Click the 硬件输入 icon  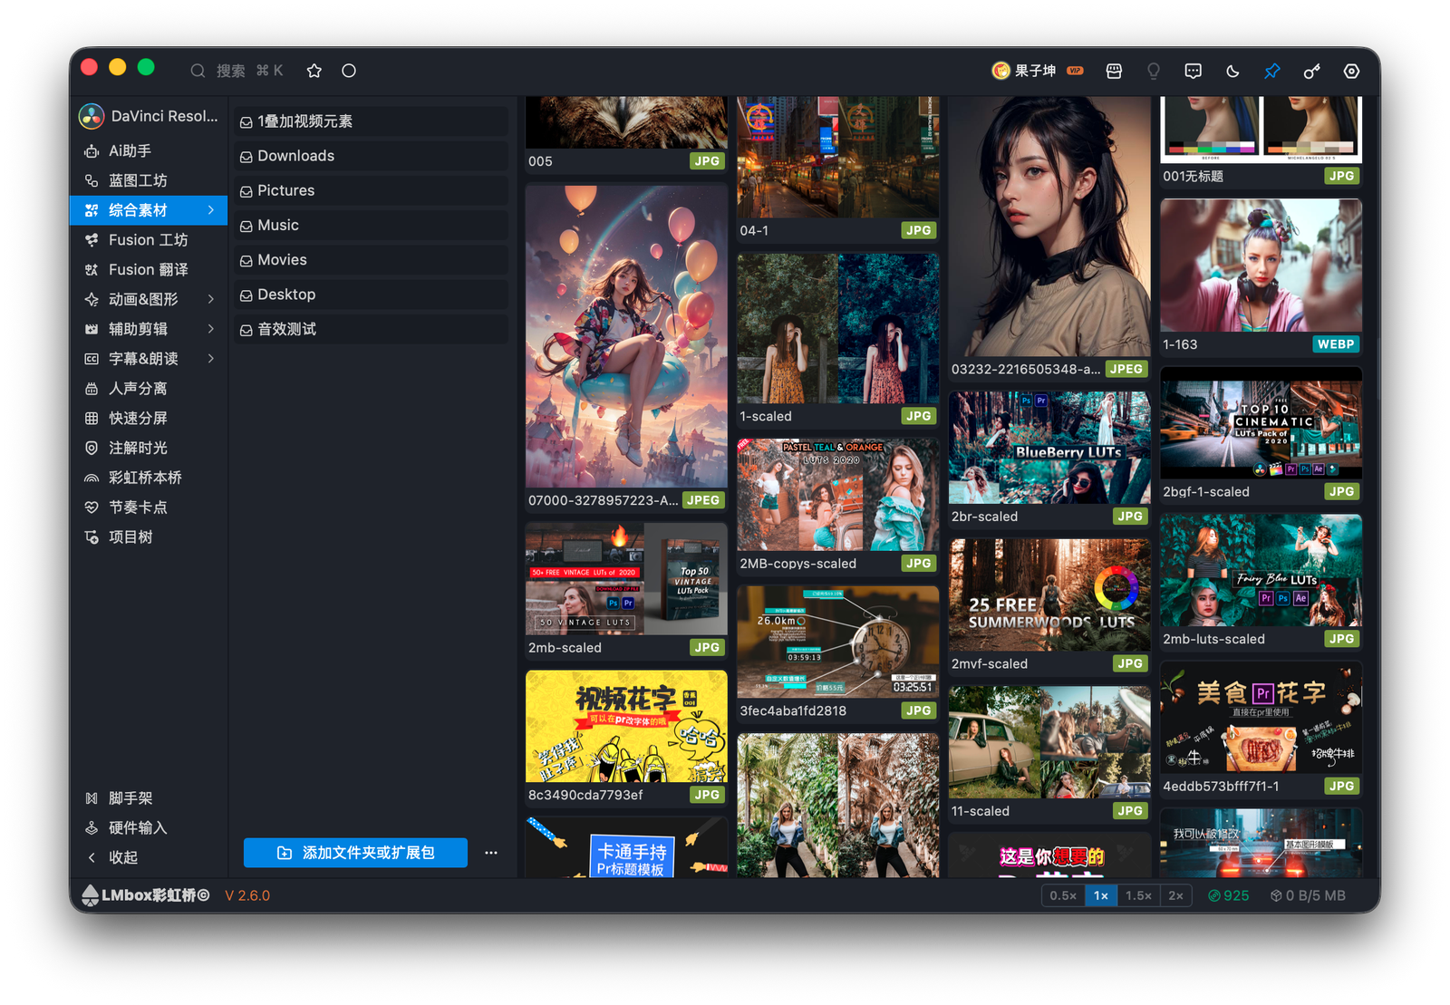pyautogui.click(x=92, y=828)
